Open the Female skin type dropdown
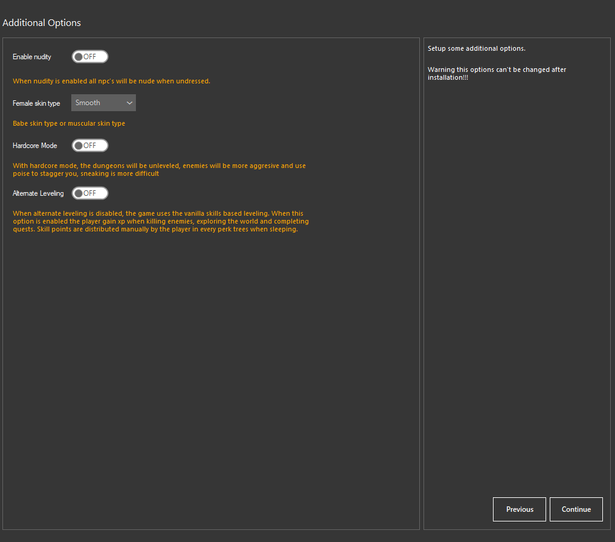This screenshot has height=542, width=615. [103, 103]
